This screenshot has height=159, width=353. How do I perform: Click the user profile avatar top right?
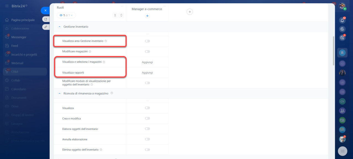342,6
